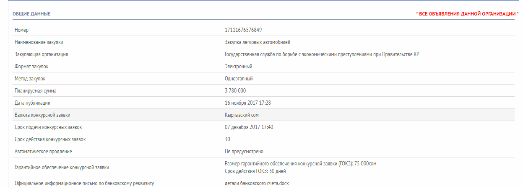
Task: Download the детали банковского счета.docx file
Action: [x=257, y=183]
